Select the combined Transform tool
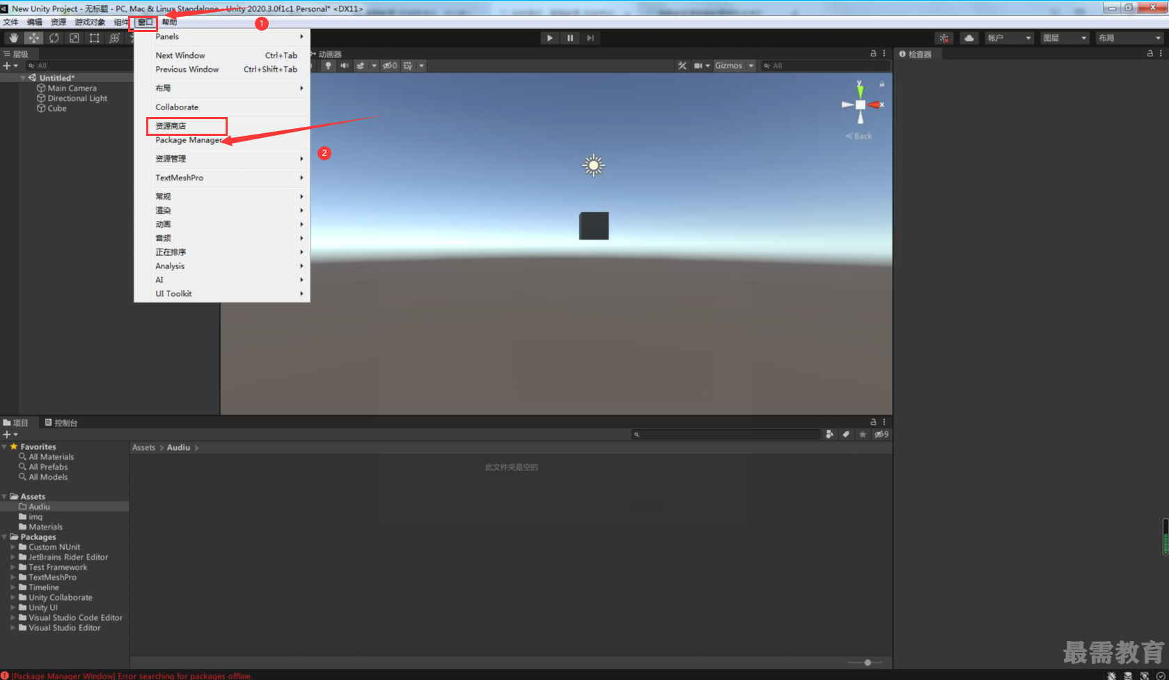This screenshot has height=680, width=1169. [x=114, y=38]
